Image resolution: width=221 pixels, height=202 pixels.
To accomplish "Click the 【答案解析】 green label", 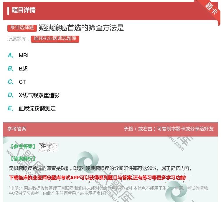I will tap(23, 159).
